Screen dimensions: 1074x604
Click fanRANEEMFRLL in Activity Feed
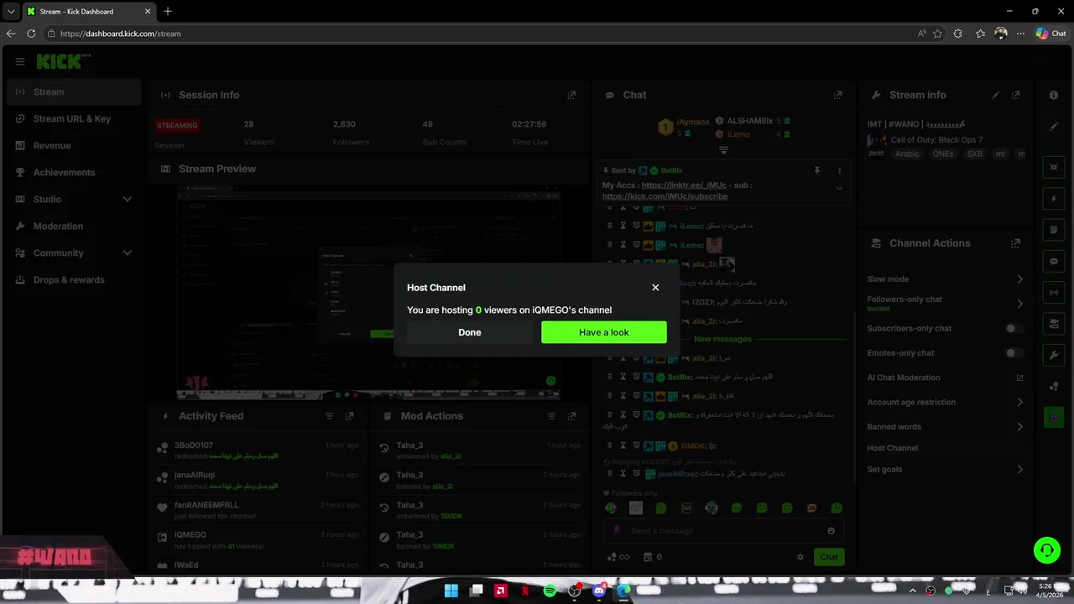coord(206,506)
